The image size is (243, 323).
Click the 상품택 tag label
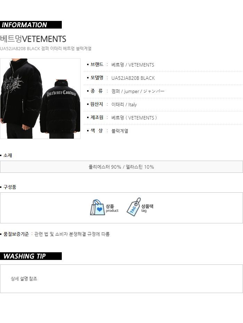pyautogui.click(x=147, y=208)
